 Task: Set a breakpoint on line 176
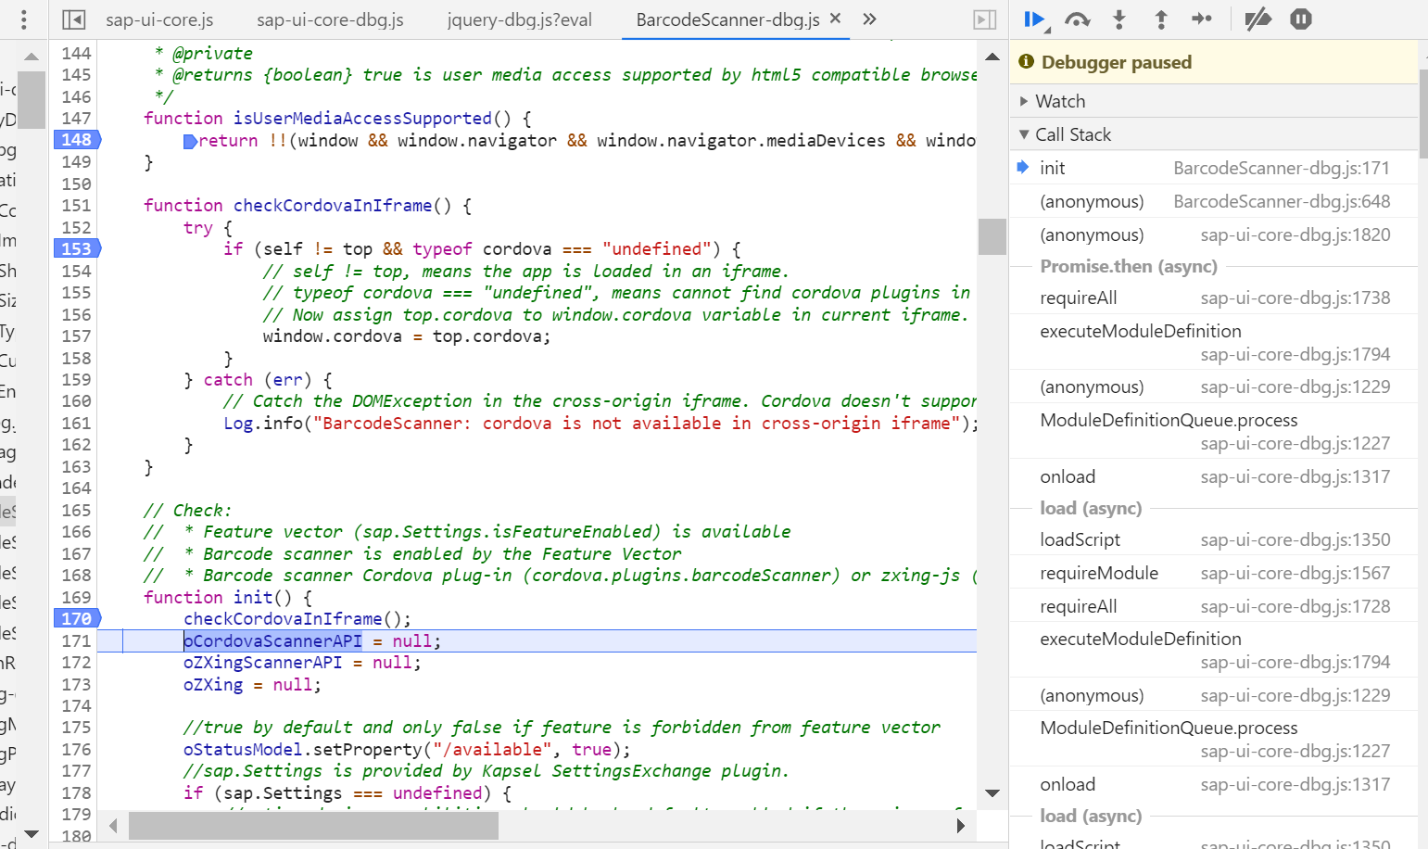(76, 749)
